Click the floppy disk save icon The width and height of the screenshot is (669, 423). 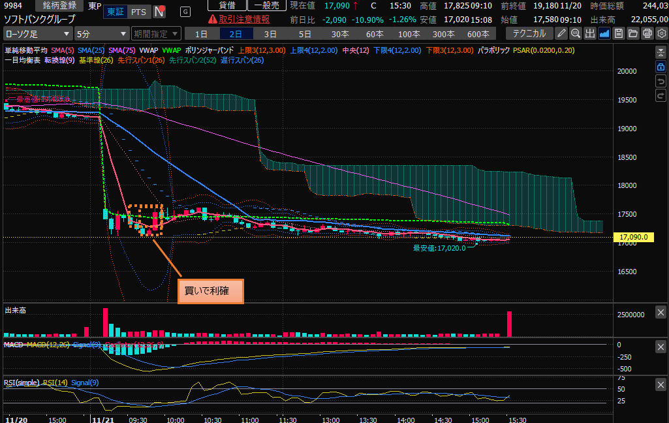pyautogui.click(x=618, y=33)
